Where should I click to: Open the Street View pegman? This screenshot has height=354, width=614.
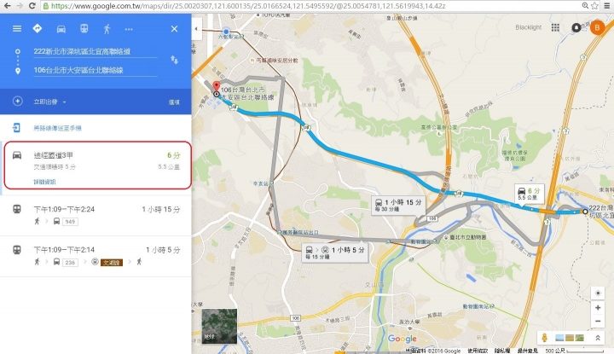(544, 338)
